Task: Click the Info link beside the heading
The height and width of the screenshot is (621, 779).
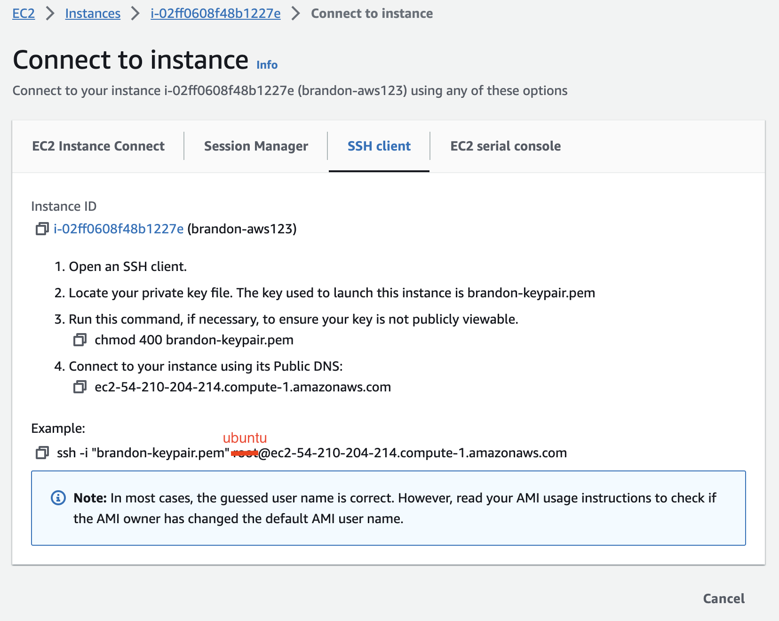Action: tap(267, 65)
